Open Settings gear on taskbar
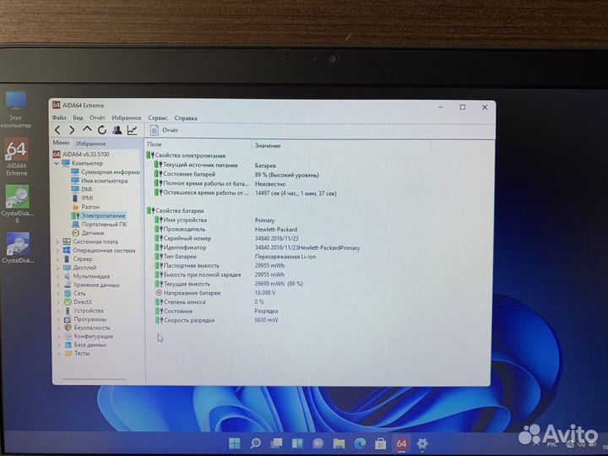Image resolution: width=608 pixels, height=456 pixels. [x=422, y=443]
